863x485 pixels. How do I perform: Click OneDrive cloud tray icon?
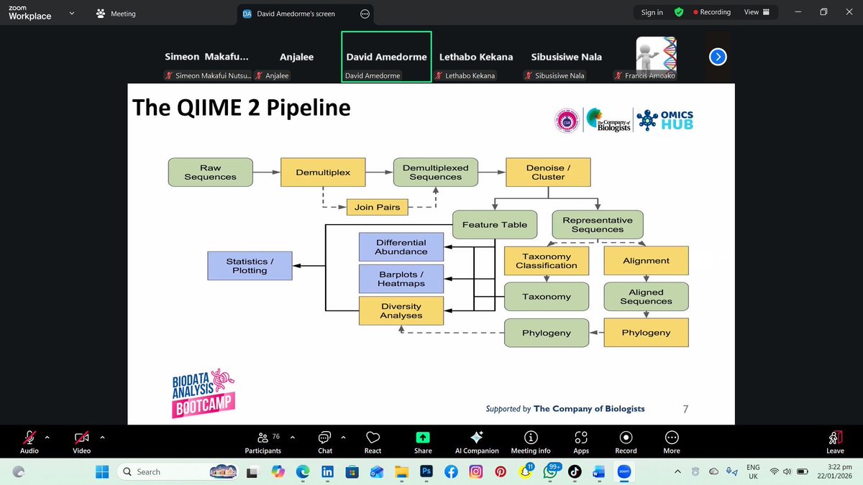tap(713, 471)
